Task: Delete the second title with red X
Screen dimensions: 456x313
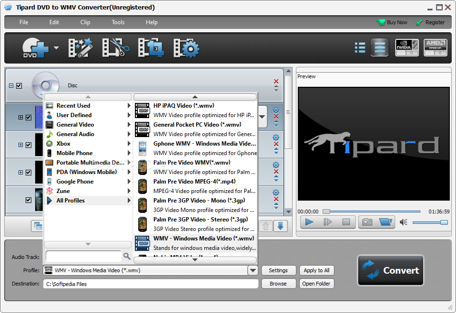Action: [276, 144]
